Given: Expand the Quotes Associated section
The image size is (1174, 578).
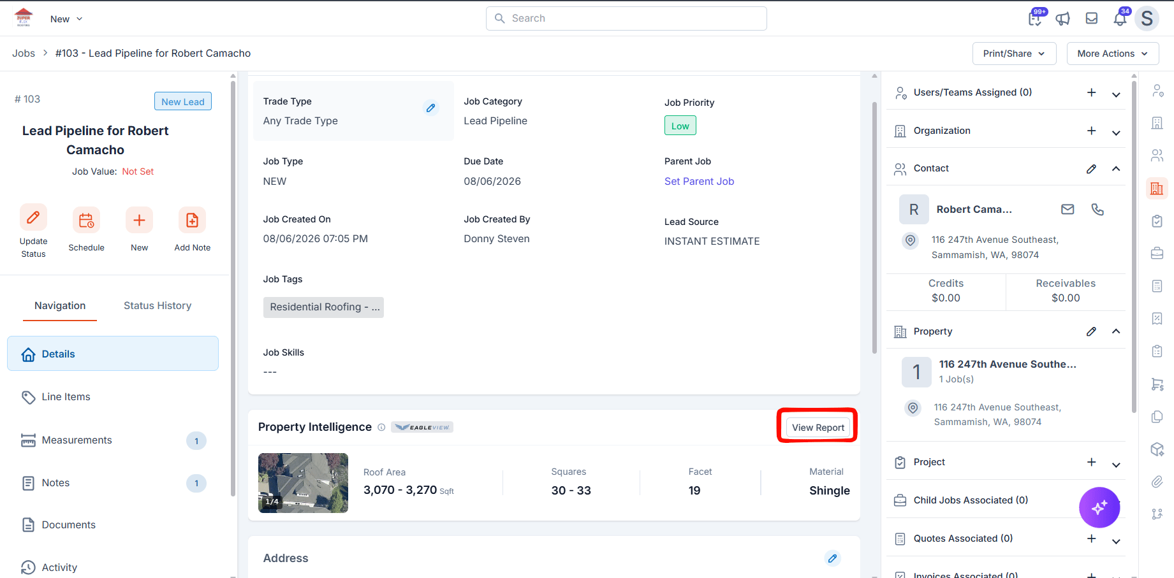Looking at the screenshot, I should click(x=1116, y=541).
